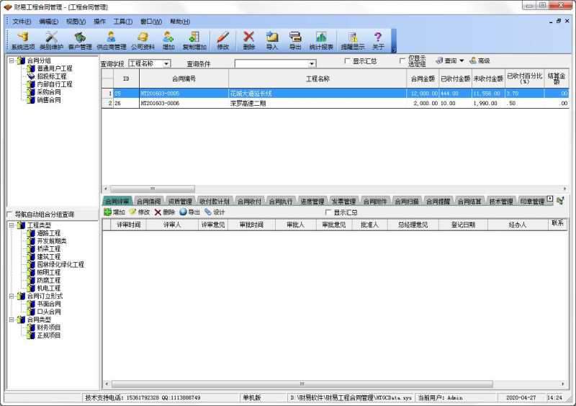Click the 复制增加 toolbar icon
This screenshot has width=576, height=406.
(194, 40)
